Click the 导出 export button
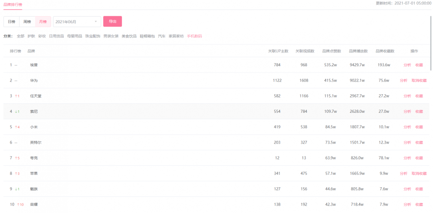This screenshot has width=433, height=213. (113, 21)
